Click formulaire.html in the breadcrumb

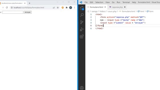click(128, 11)
